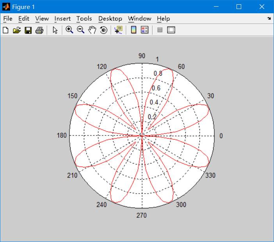This screenshot has width=274, height=242.
Task: Select the Rotate 3D tool
Action: (x=103, y=30)
